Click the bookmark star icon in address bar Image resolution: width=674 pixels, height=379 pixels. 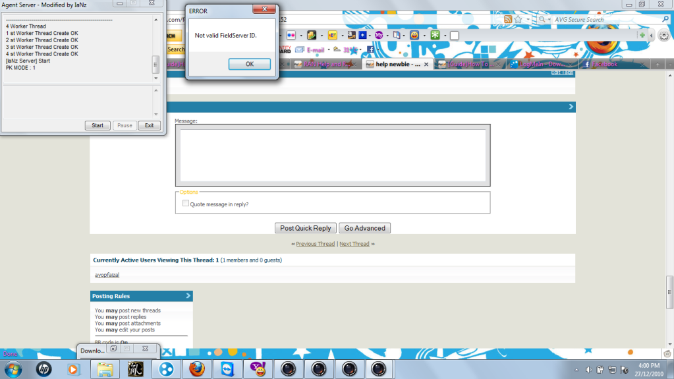coord(519,20)
